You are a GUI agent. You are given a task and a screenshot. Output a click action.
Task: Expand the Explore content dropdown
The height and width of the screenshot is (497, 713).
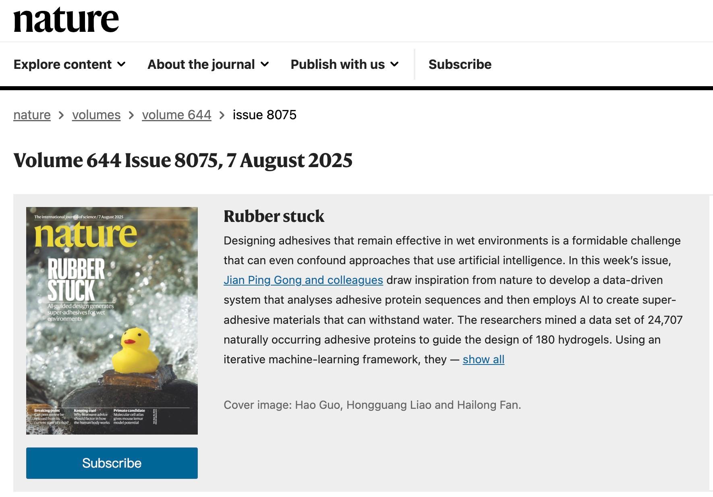(69, 64)
